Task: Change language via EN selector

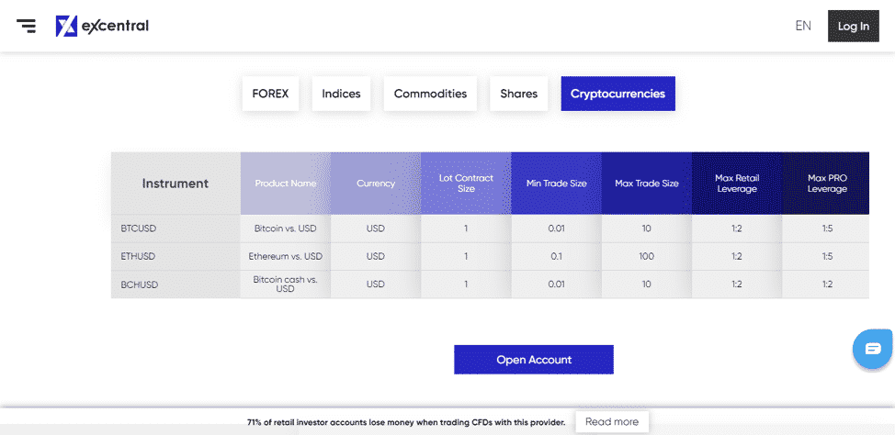Action: tap(802, 26)
